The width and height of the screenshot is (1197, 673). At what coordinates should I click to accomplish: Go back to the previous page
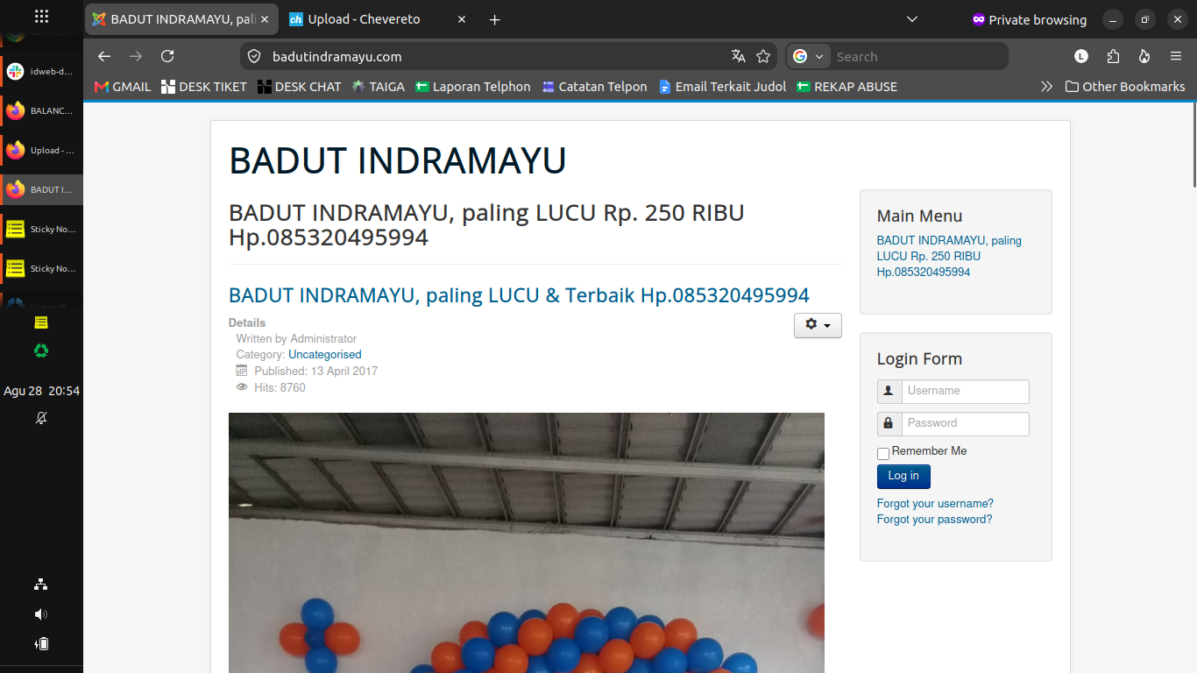(104, 56)
